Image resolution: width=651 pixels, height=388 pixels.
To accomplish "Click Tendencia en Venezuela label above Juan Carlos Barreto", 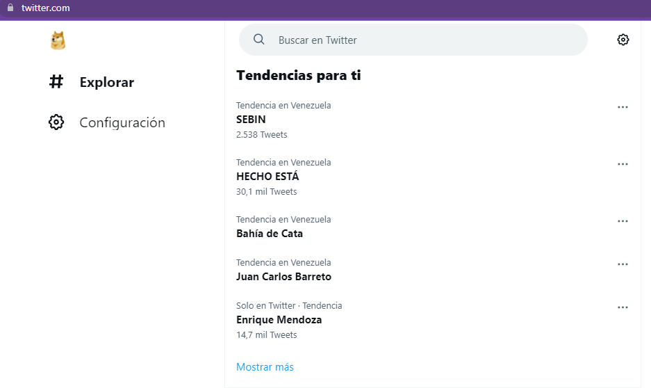I will (283, 263).
